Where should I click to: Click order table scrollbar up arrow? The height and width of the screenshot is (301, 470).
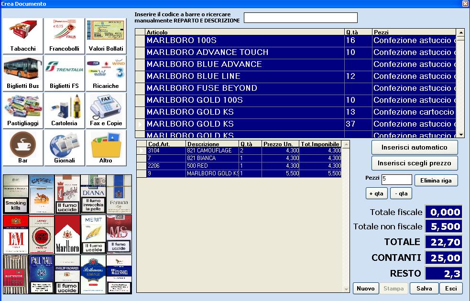[346, 144]
